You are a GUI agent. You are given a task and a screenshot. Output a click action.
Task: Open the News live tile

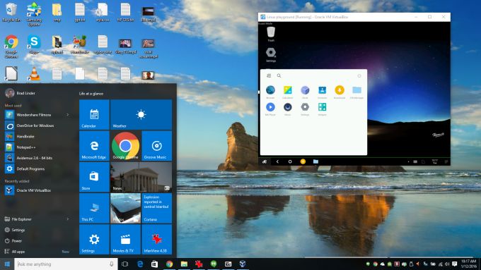(x=141, y=177)
